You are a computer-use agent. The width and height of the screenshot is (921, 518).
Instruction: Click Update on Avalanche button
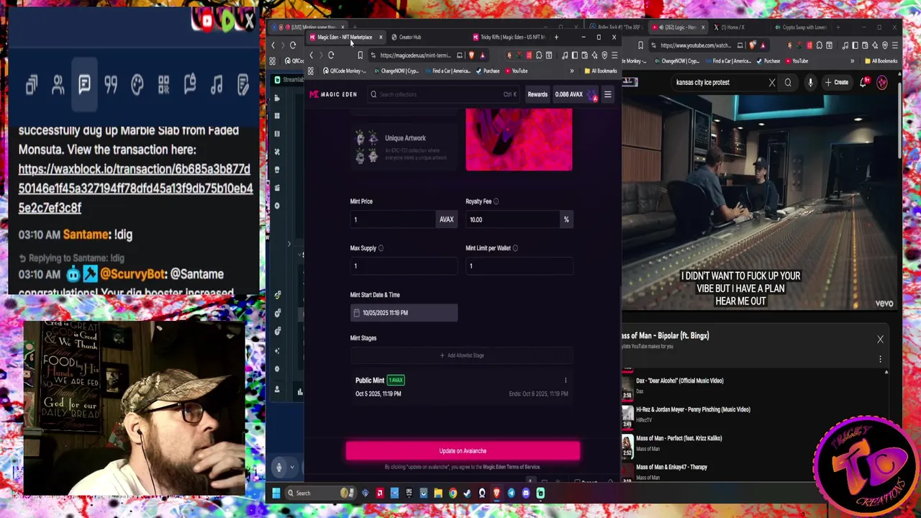(x=463, y=451)
